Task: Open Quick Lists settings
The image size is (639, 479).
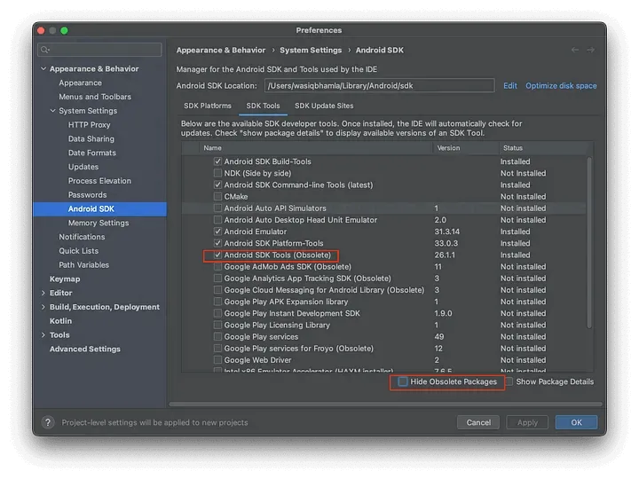Action: [79, 251]
